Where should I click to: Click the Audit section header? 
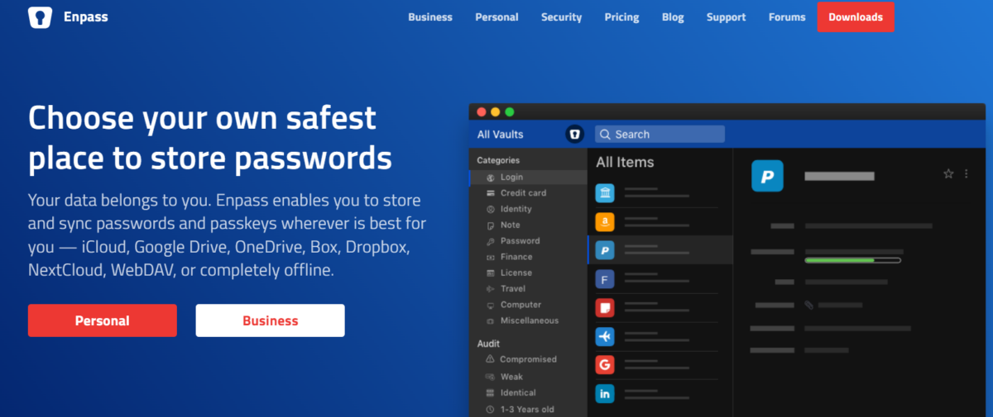coord(488,344)
